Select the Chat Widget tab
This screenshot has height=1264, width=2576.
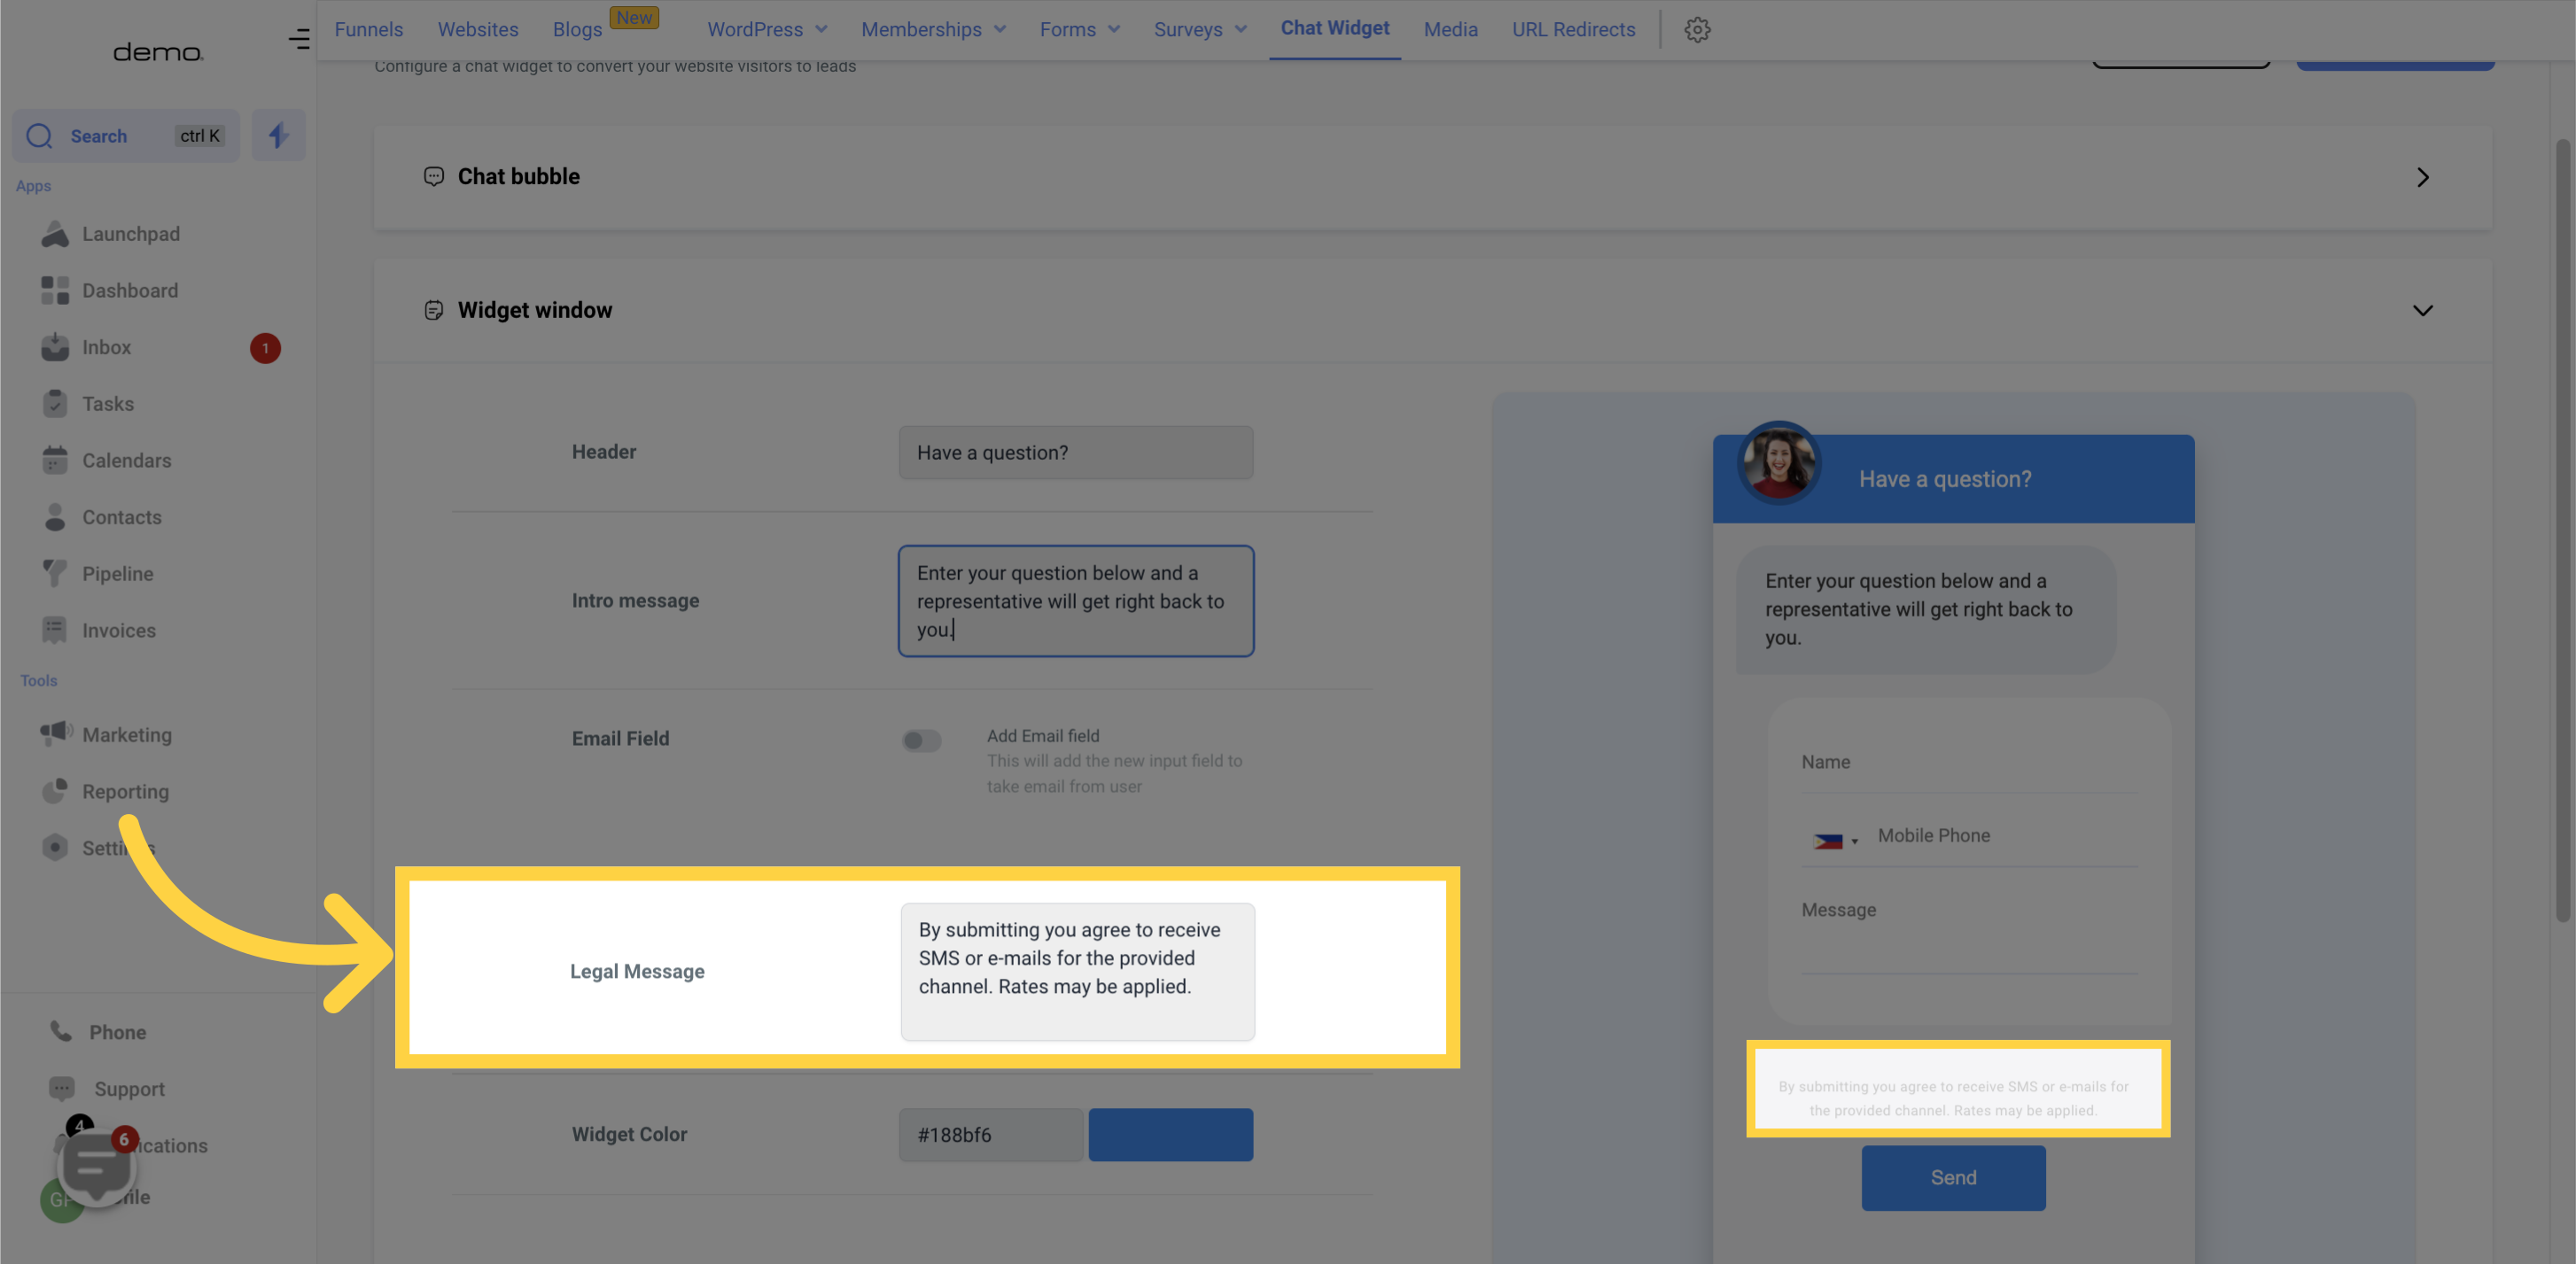point(1334,29)
